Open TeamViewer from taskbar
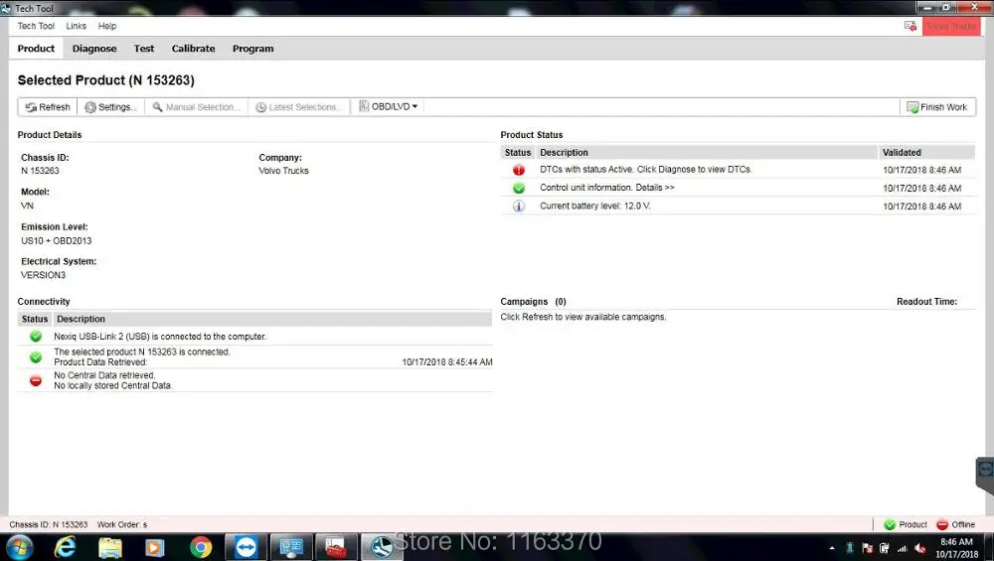 tap(246, 547)
